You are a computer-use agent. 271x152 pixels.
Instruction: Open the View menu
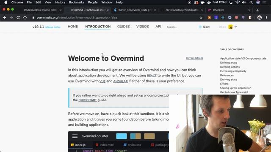tap(48, 3)
